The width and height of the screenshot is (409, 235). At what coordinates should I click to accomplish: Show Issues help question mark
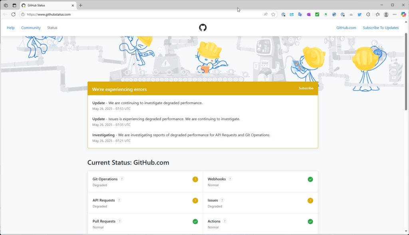[x=222, y=200]
